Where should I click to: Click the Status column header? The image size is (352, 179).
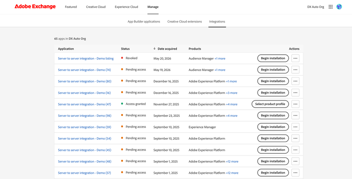tap(125, 49)
